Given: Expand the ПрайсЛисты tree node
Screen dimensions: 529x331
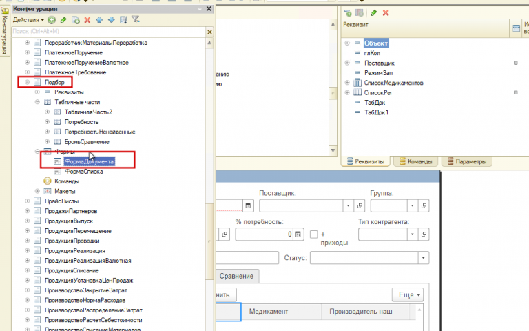Looking at the screenshot, I should click(28, 201).
